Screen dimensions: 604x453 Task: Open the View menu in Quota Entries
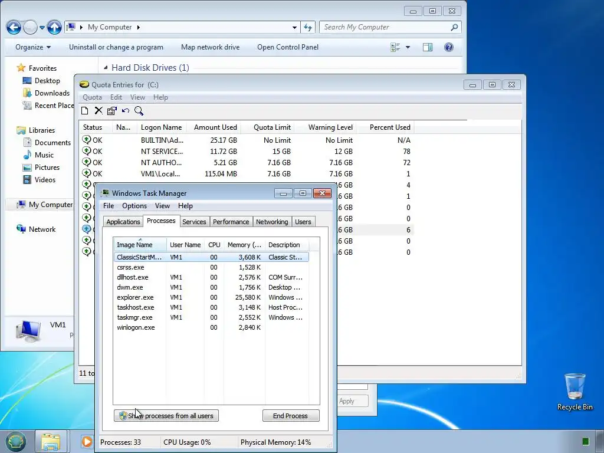[x=137, y=97]
